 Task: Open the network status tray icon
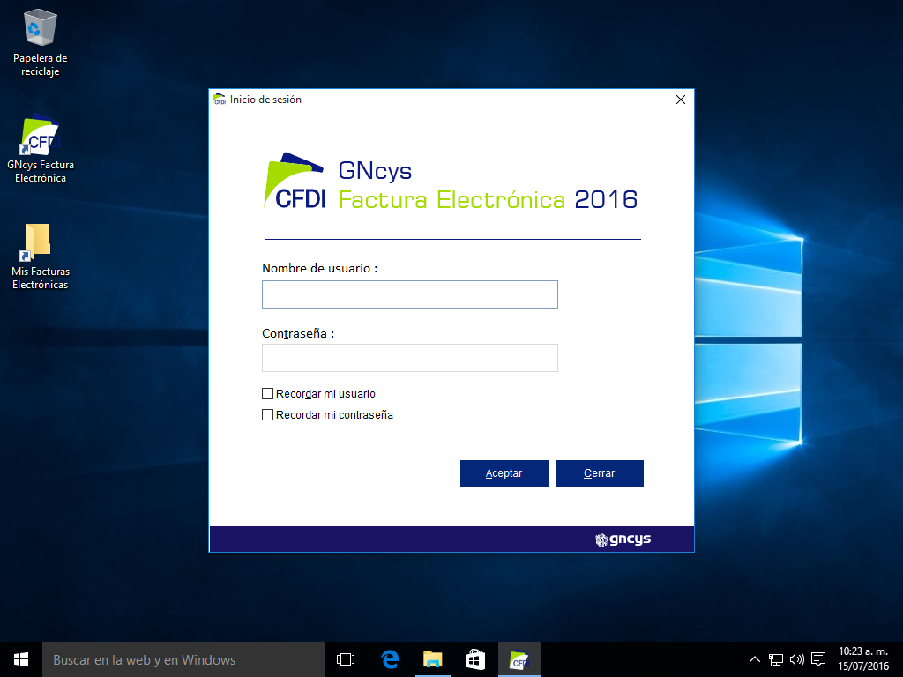pos(776,659)
